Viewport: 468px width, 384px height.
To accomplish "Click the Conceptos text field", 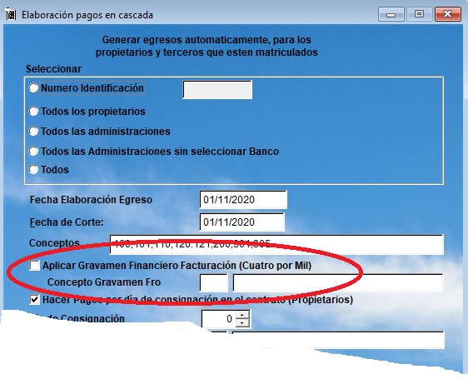I will tap(276, 245).
